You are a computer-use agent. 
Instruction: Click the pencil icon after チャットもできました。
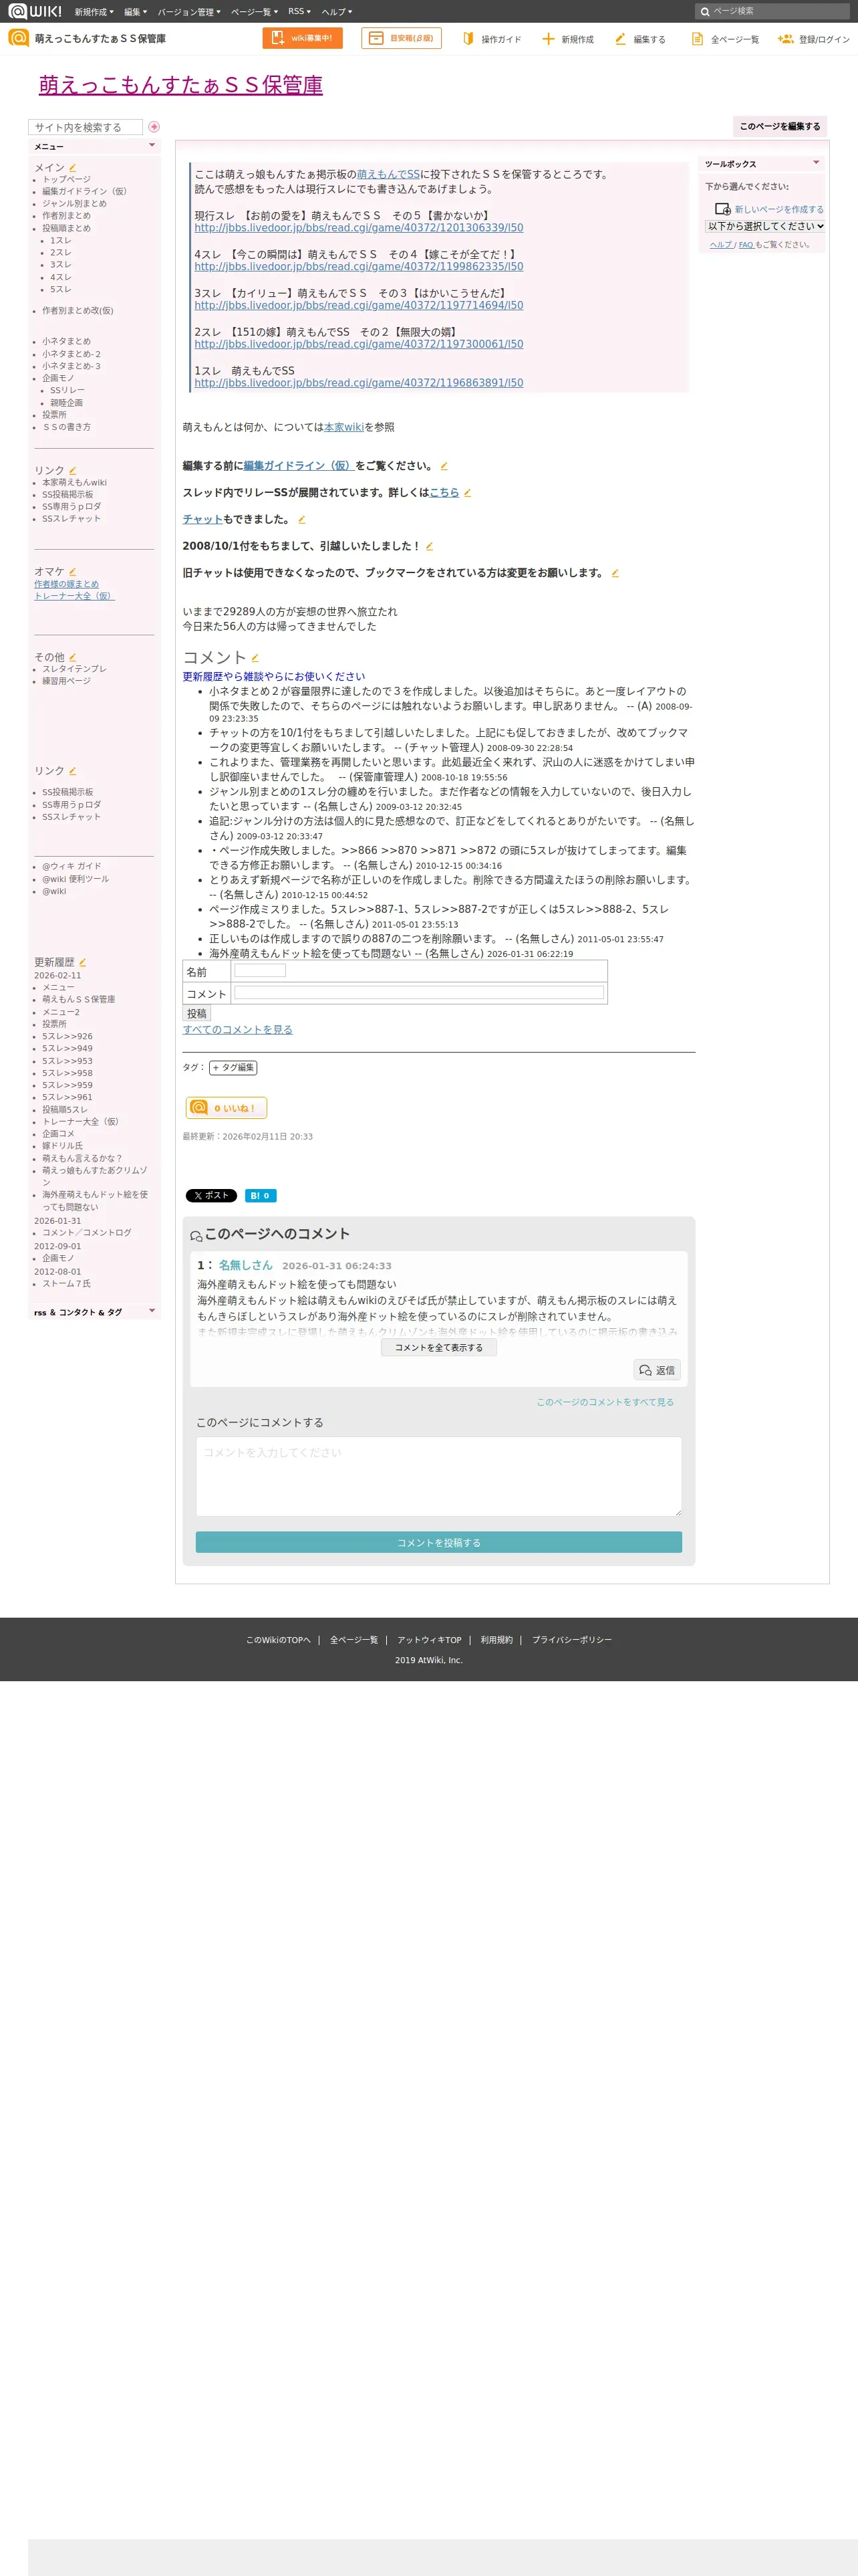coord(301,519)
